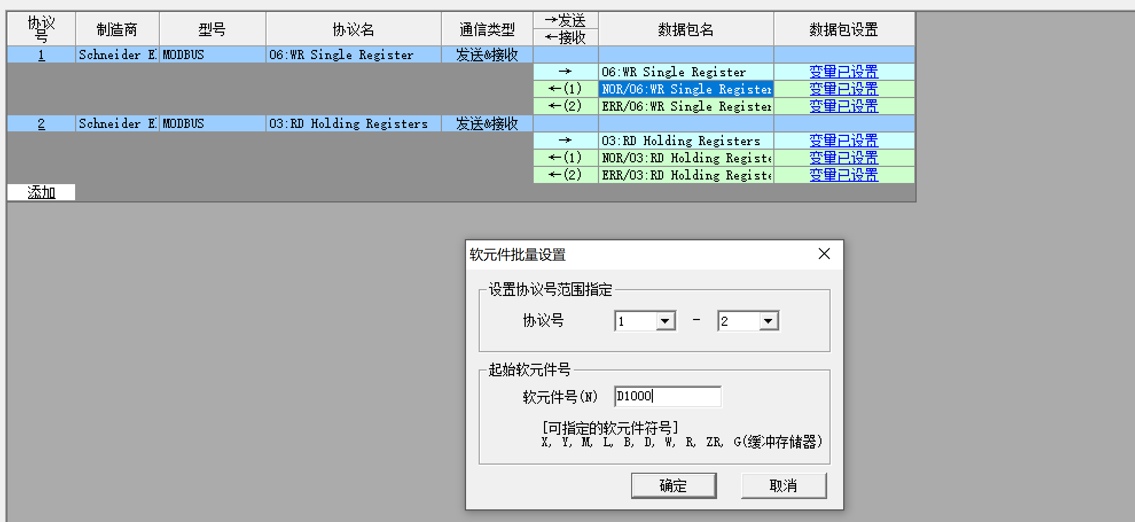
Task: Click the 添加 link to add protocol
Action: 41,193
